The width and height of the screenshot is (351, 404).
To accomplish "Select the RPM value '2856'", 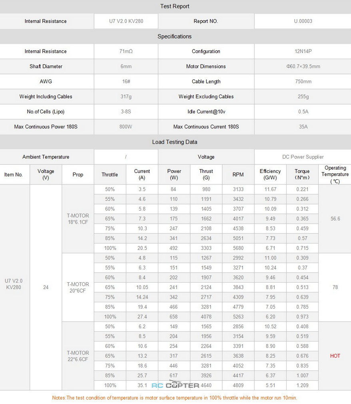I will point(238,327).
